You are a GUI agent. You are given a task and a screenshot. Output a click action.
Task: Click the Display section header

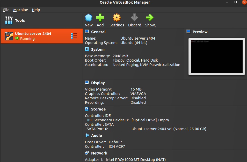[x=98, y=83]
